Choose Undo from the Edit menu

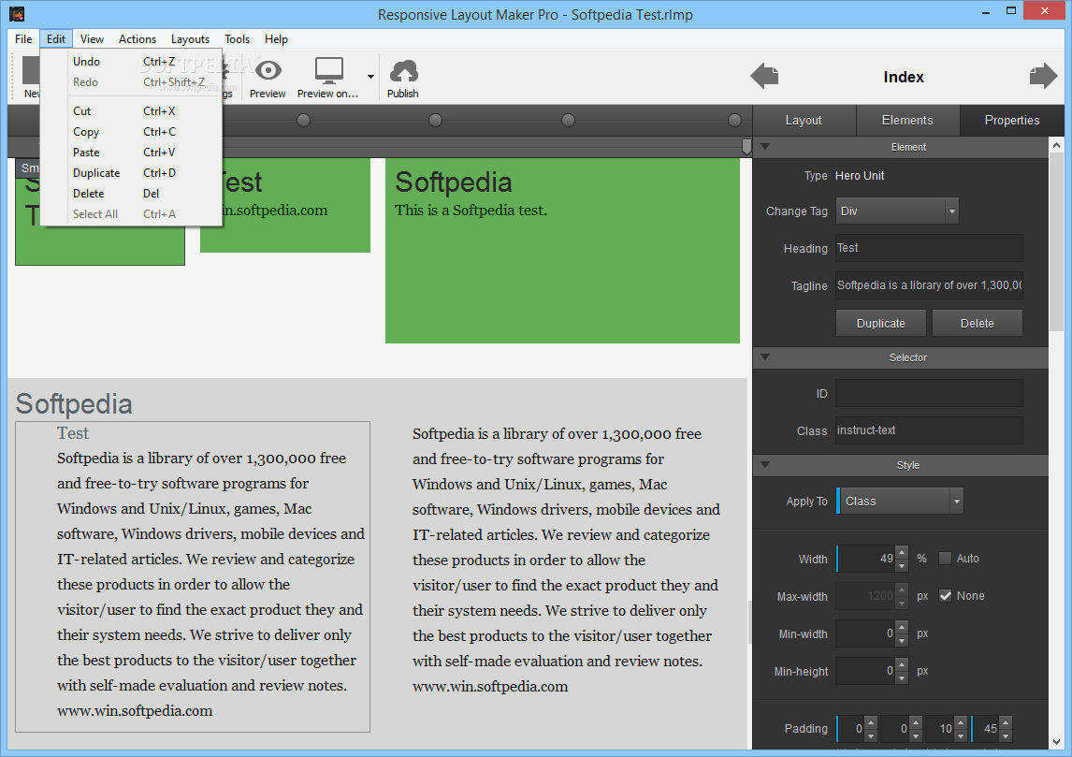click(131, 62)
